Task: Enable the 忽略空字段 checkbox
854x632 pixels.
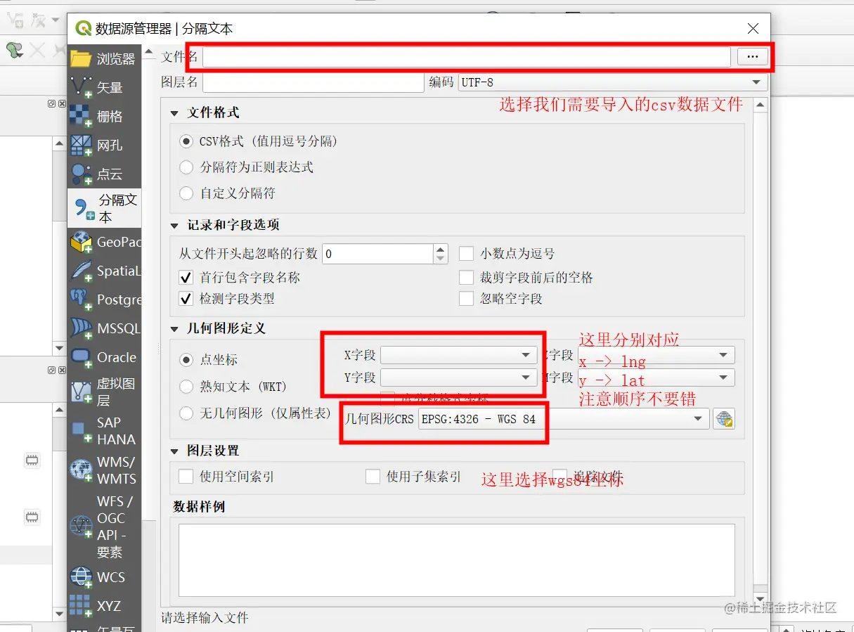Action: pyautogui.click(x=466, y=299)
